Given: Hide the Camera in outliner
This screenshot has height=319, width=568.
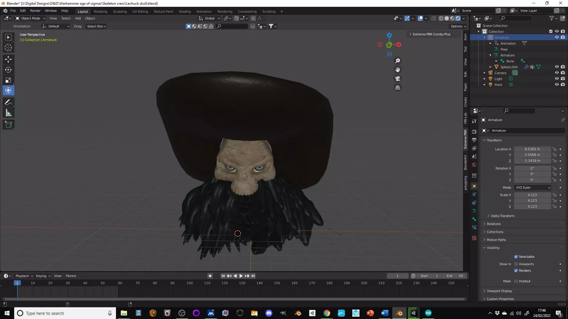Looking at the screenshot, I should (x=556, y=73).
